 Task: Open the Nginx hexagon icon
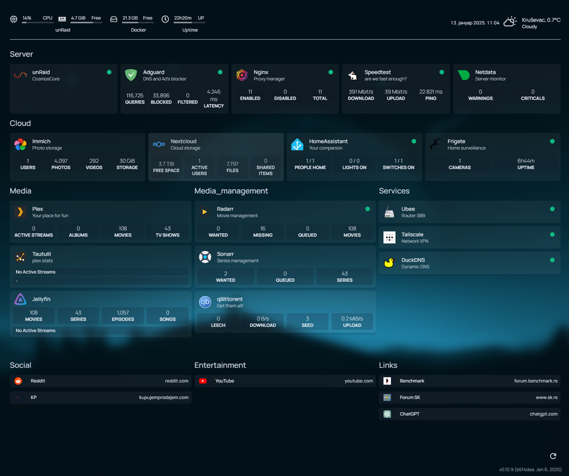point(242,75)
